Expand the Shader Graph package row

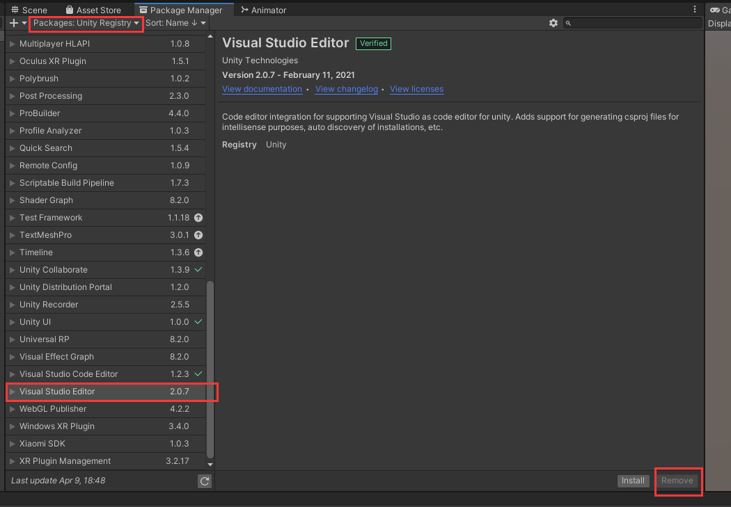pyautogui.click(x=12, y=200)
